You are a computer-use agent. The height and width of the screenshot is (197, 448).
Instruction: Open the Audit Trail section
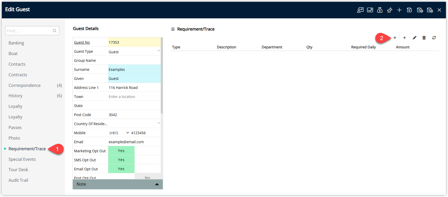[18, 180]
